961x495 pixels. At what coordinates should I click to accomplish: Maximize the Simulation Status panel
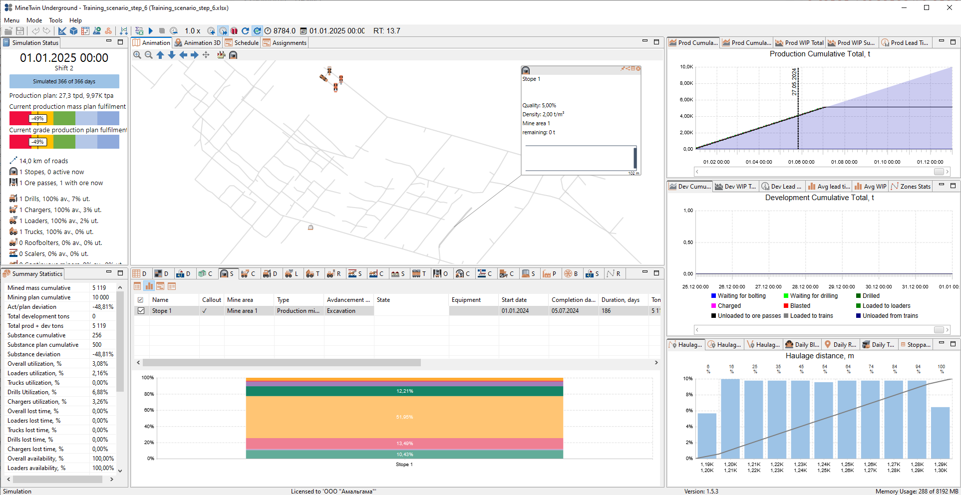pyautogui.click(x=120, y=42)
